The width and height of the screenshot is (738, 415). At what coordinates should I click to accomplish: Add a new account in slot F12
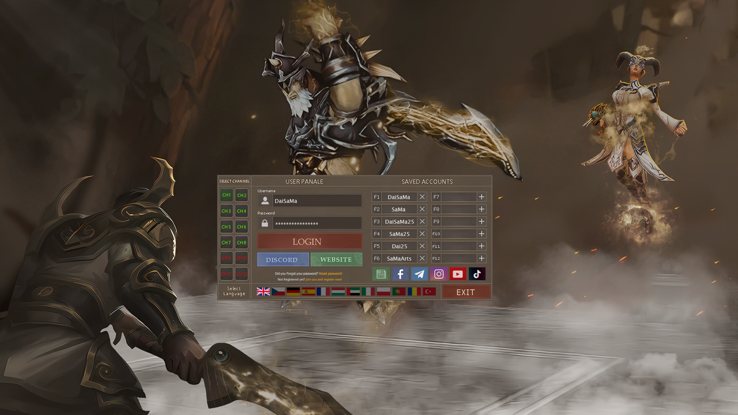(x=481, y=258)
